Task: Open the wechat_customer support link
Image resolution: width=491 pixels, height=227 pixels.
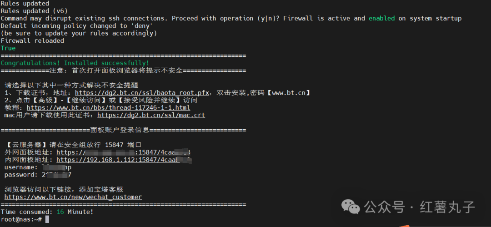Action: tap(73, 197)
